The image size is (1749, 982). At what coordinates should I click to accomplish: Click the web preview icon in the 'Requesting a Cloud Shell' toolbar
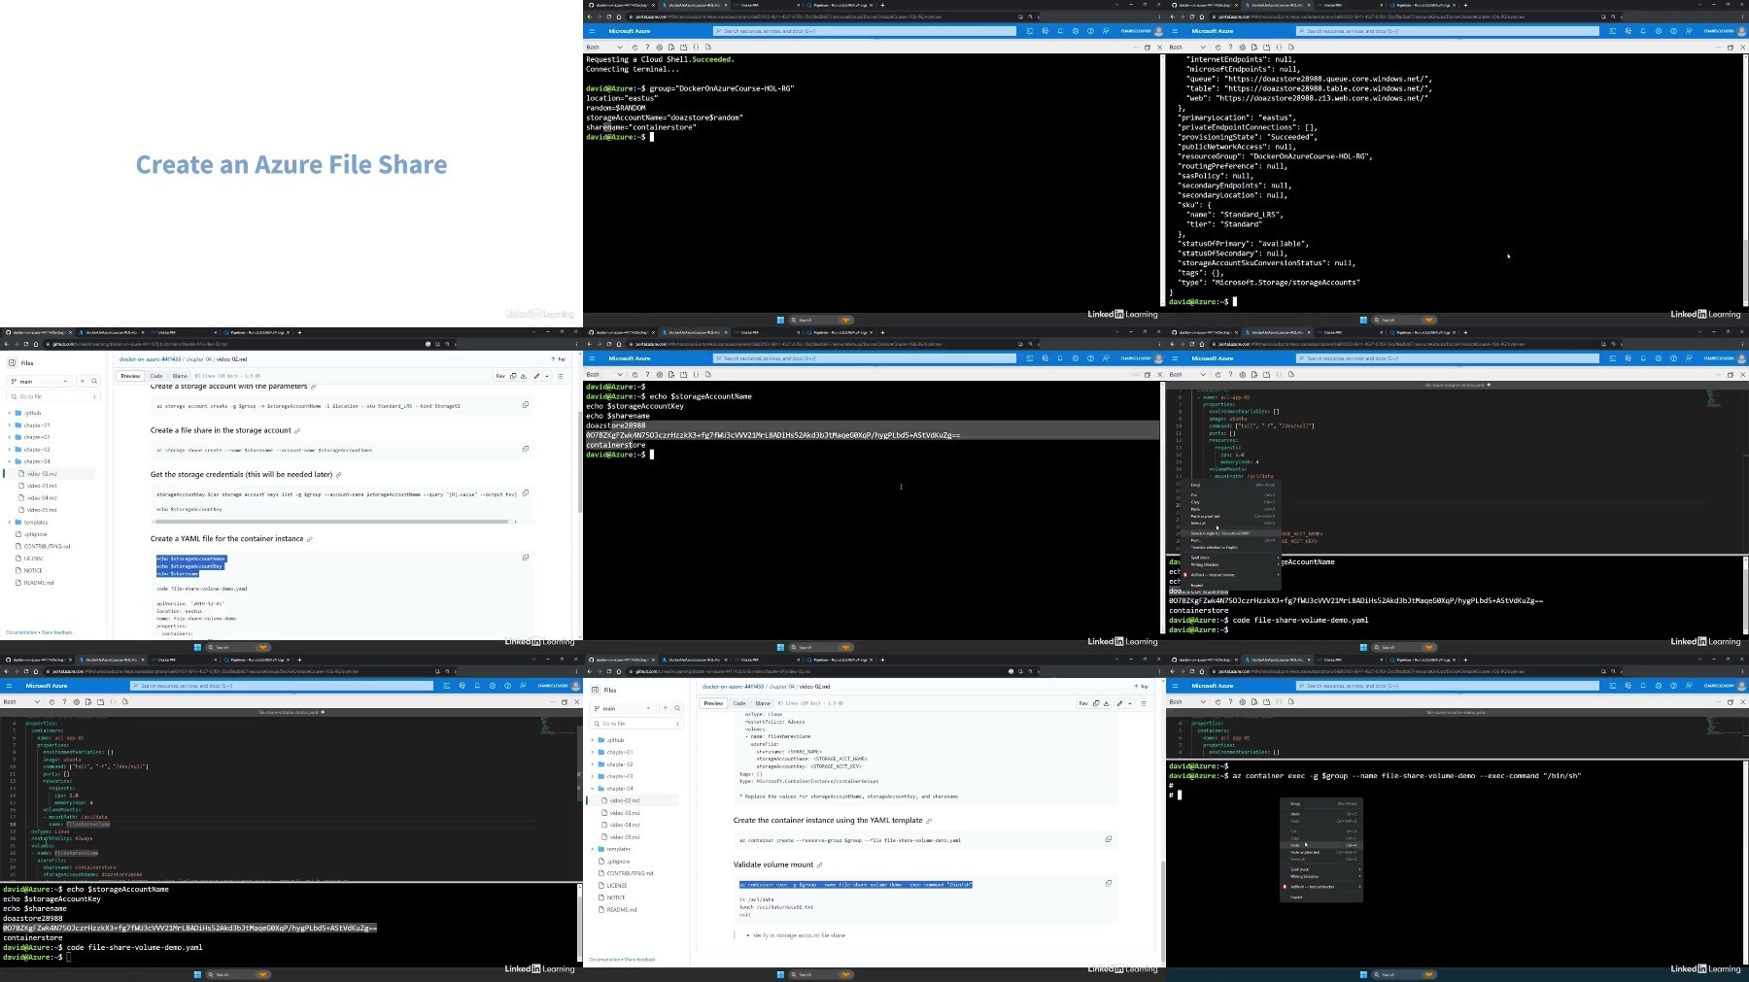click(x=708, y=47)
